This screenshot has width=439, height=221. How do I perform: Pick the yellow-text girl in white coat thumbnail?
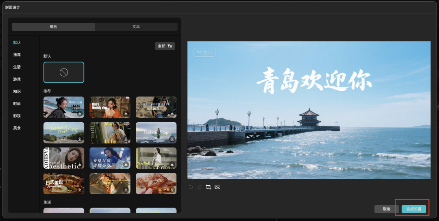point(156,158)
